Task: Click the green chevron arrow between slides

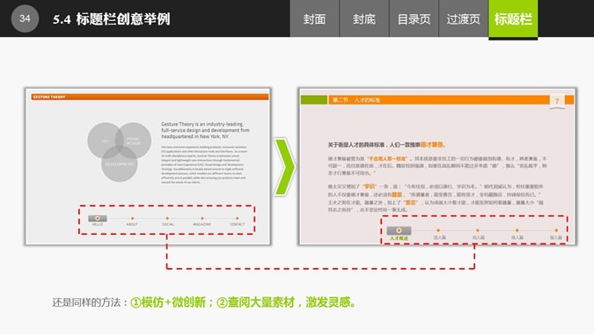Action: pos(284,167)
